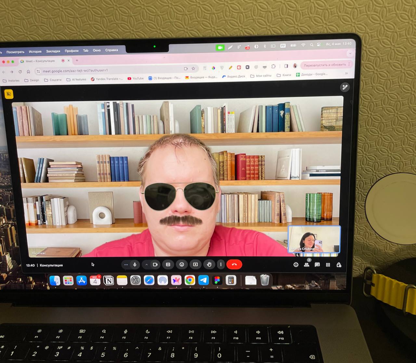
Task: Open Yandex.Translate bookmark
Action: coord(107,79)
